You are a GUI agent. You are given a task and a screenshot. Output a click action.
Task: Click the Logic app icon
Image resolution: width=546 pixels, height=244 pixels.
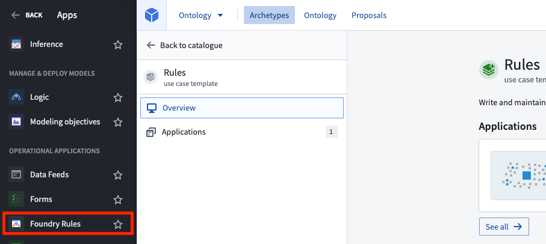tap(16, 97)
